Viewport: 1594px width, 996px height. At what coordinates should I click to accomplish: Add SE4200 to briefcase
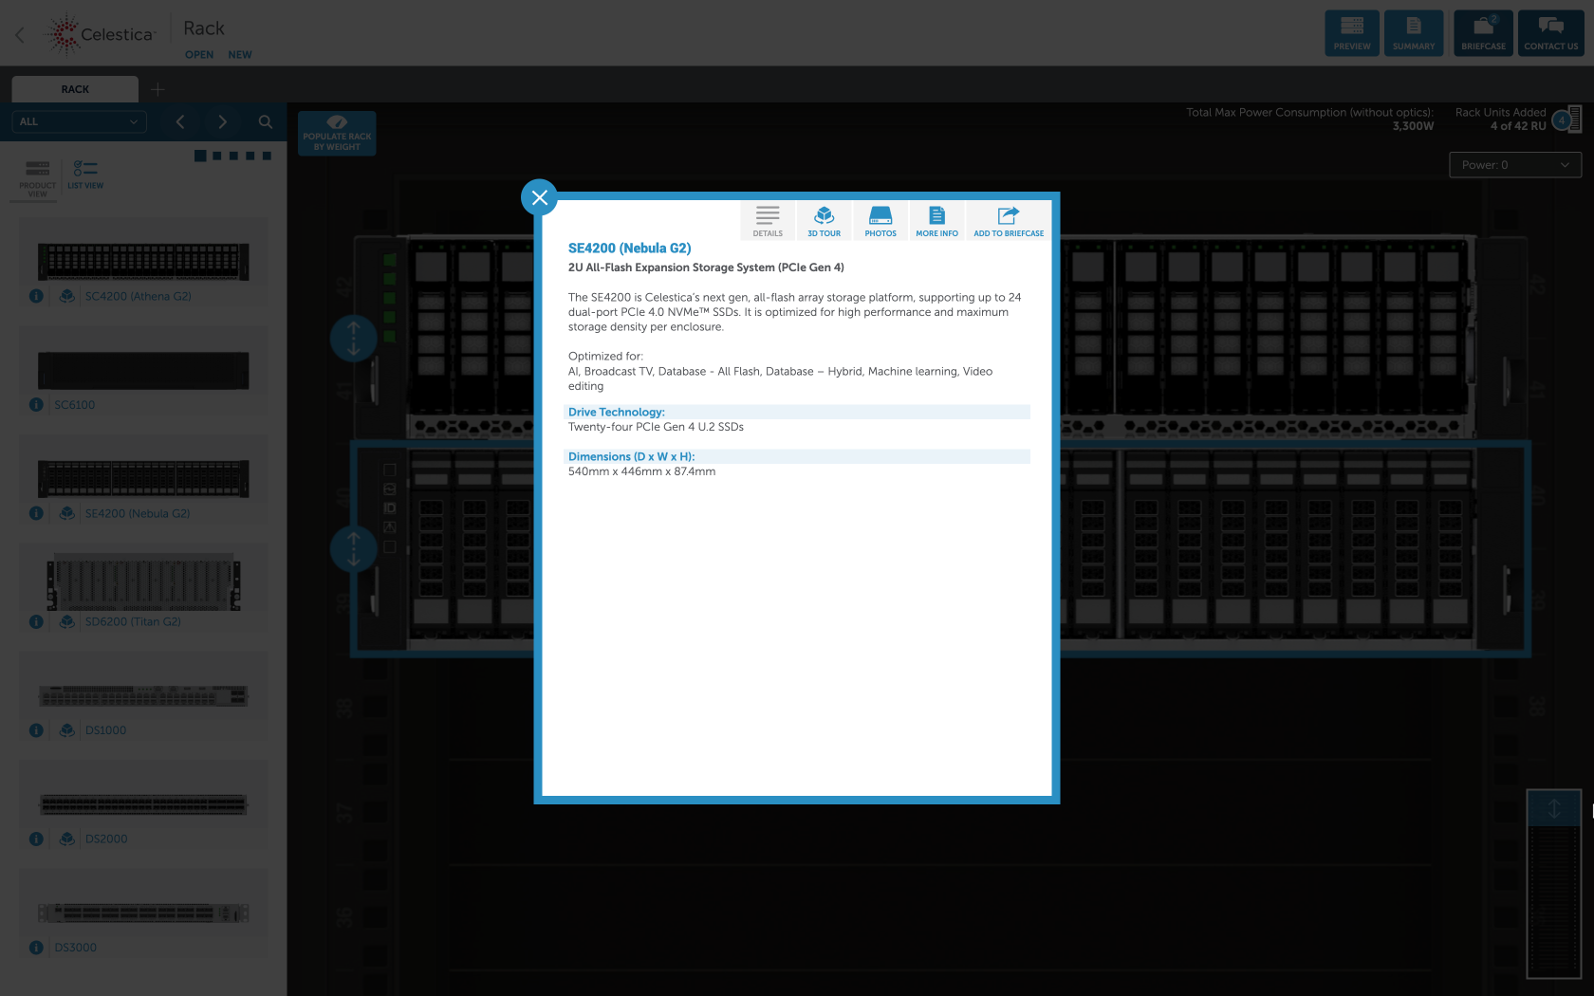(x=1008, y=221)
